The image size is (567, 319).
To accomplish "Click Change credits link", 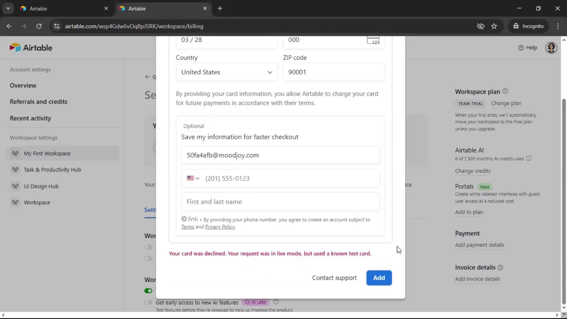I will click(x=472, y=171).
